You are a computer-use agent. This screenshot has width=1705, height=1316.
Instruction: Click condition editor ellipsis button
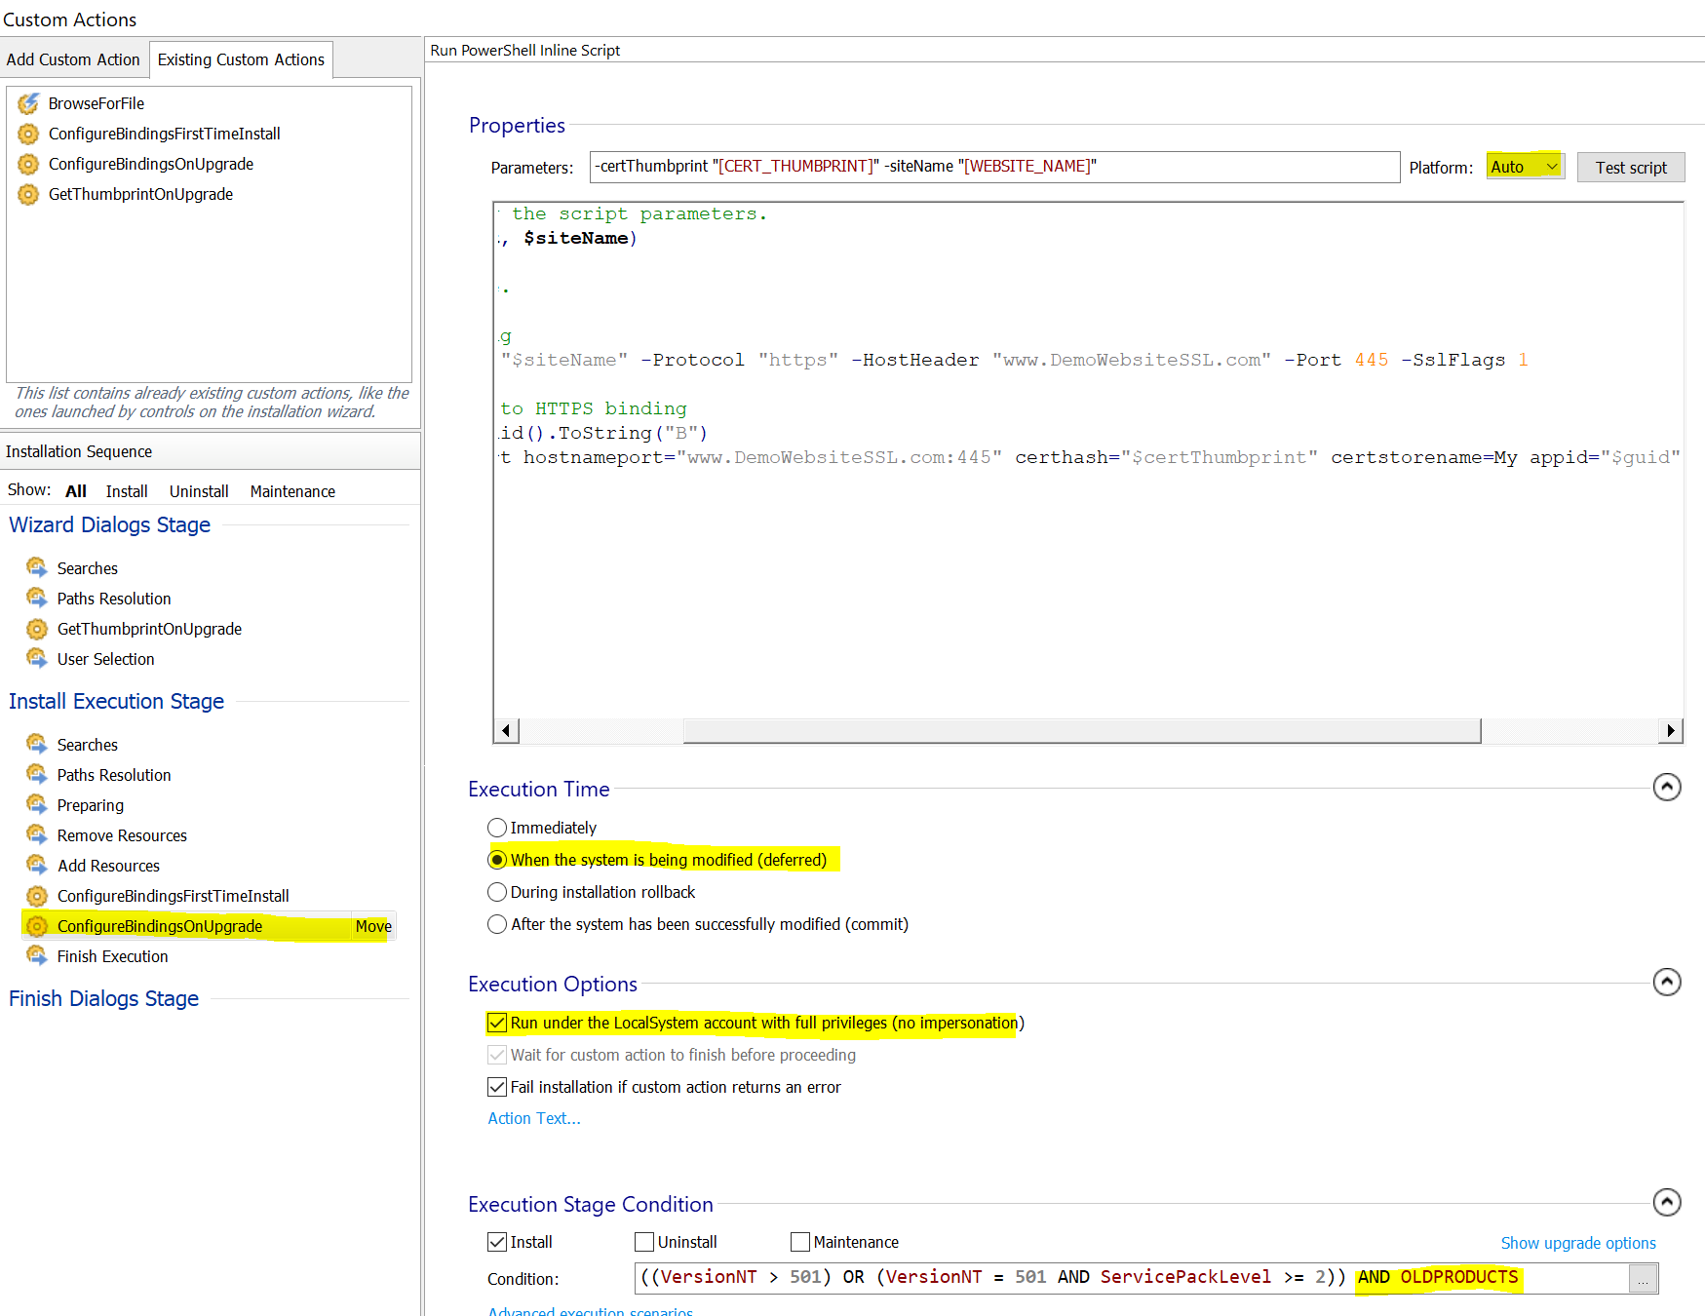pyautogui.click(x=1643, y=1279)
